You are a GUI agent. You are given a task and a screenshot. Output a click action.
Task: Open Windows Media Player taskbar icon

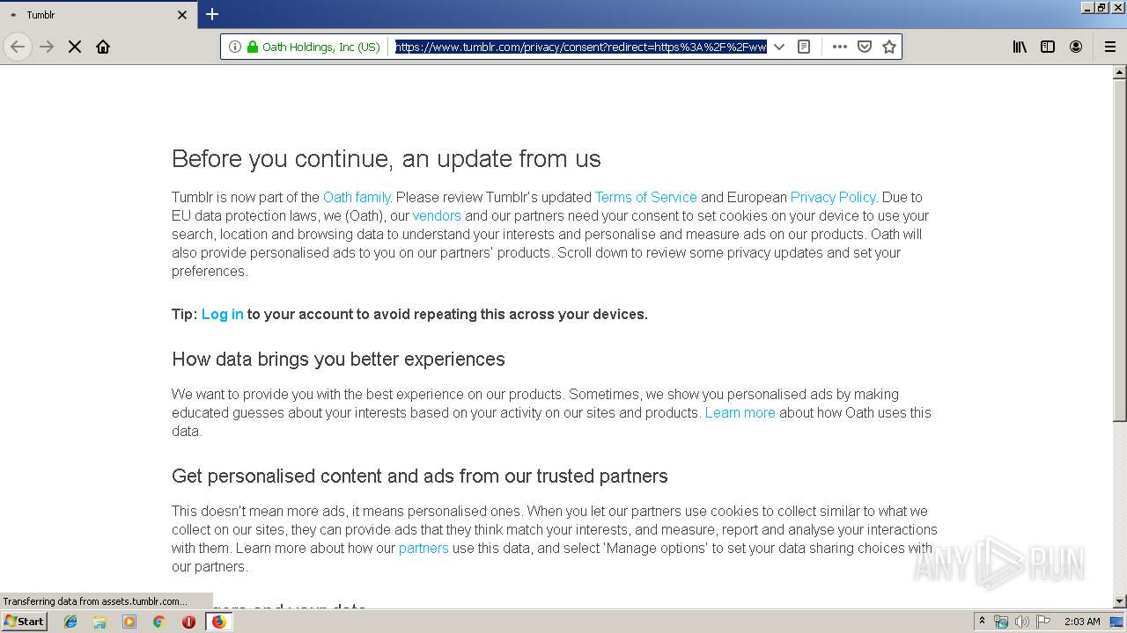coord(129,622)
